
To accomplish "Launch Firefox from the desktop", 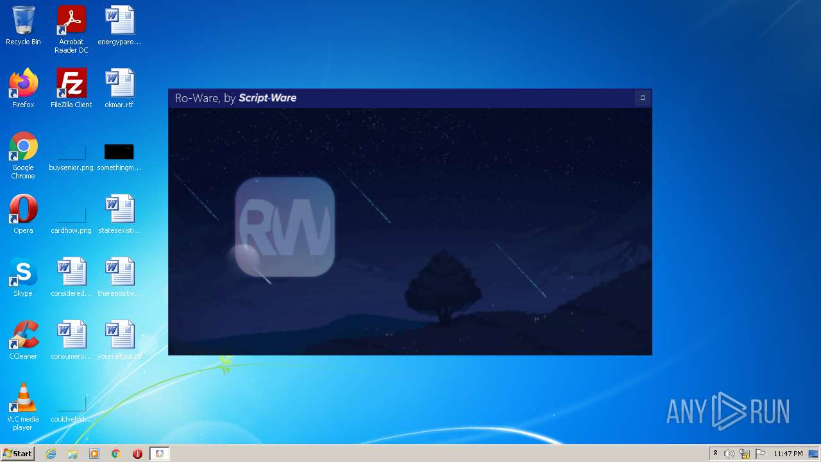I will [x=23, y=89].
